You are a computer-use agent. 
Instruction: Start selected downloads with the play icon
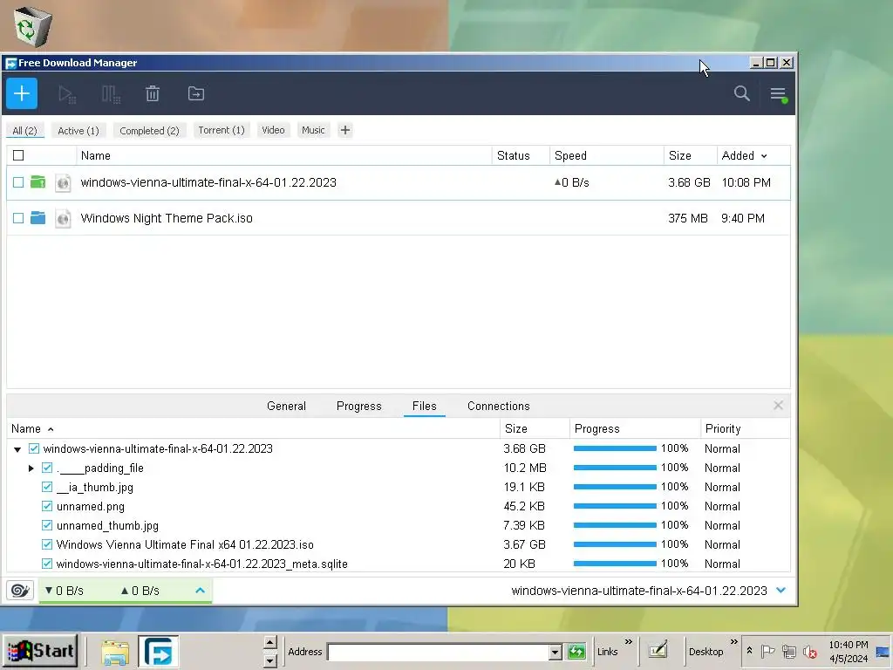[x=67, y=94]
